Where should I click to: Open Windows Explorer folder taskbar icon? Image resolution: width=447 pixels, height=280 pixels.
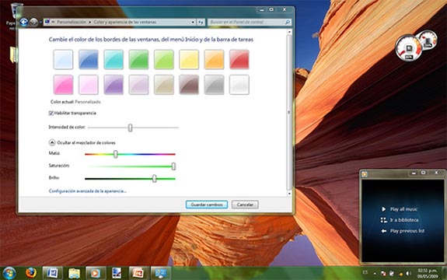click(74, 273)
